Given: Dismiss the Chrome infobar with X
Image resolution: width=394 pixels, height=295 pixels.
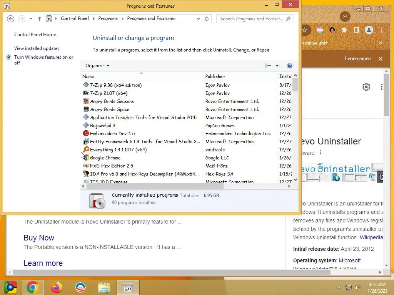Looking at the screenshot, I should 381,59.
